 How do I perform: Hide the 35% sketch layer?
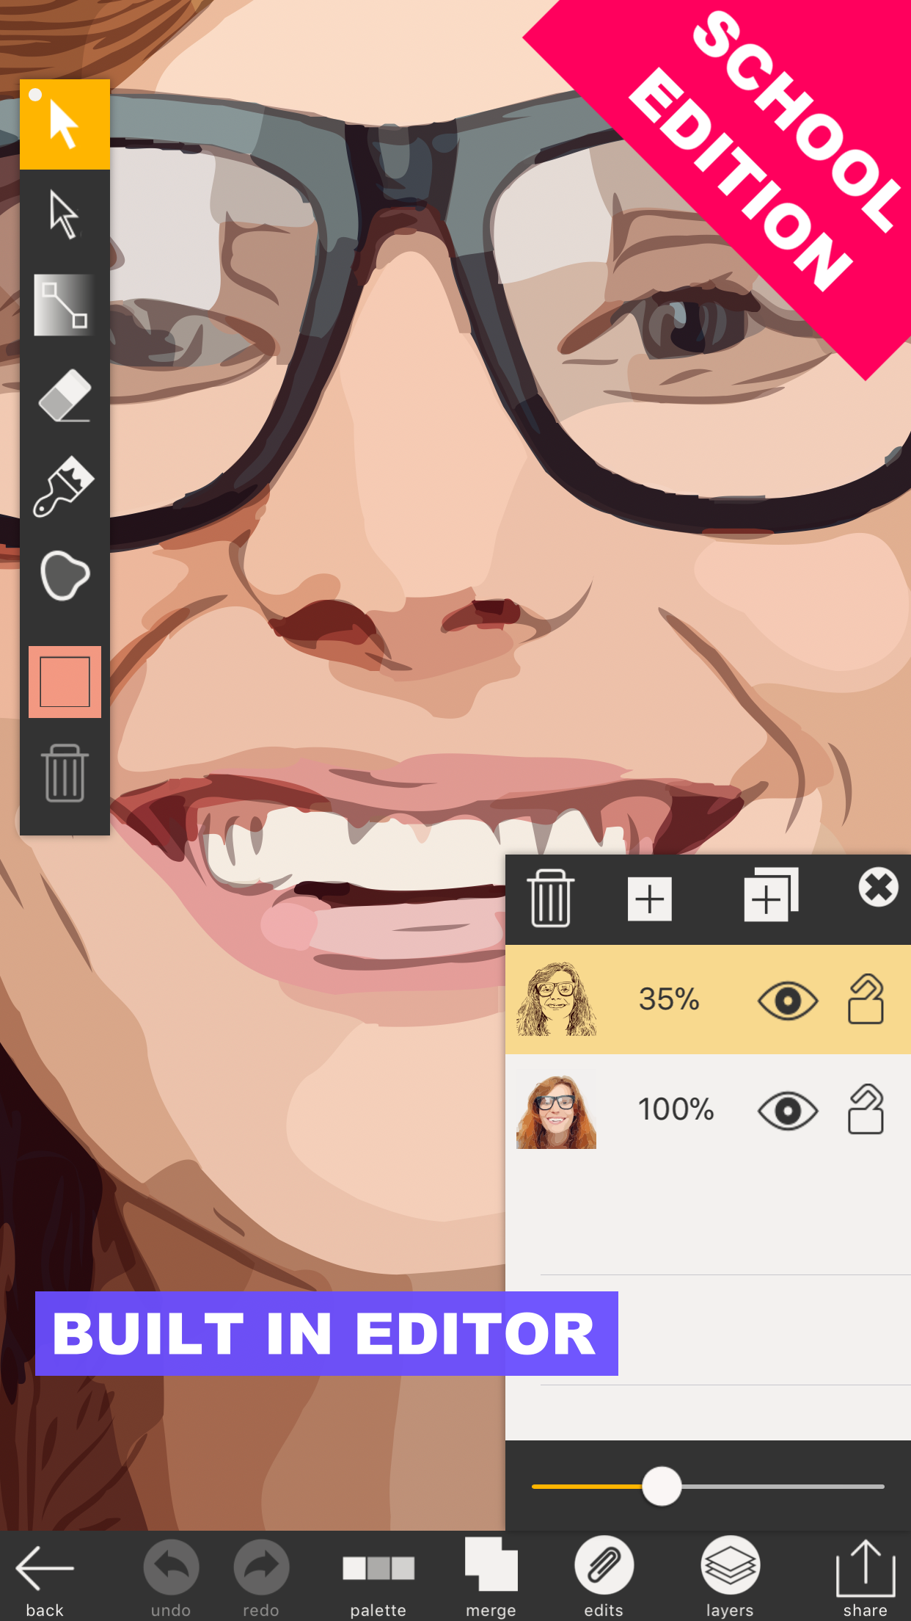pyautogui.click(x=787, y=1001)
